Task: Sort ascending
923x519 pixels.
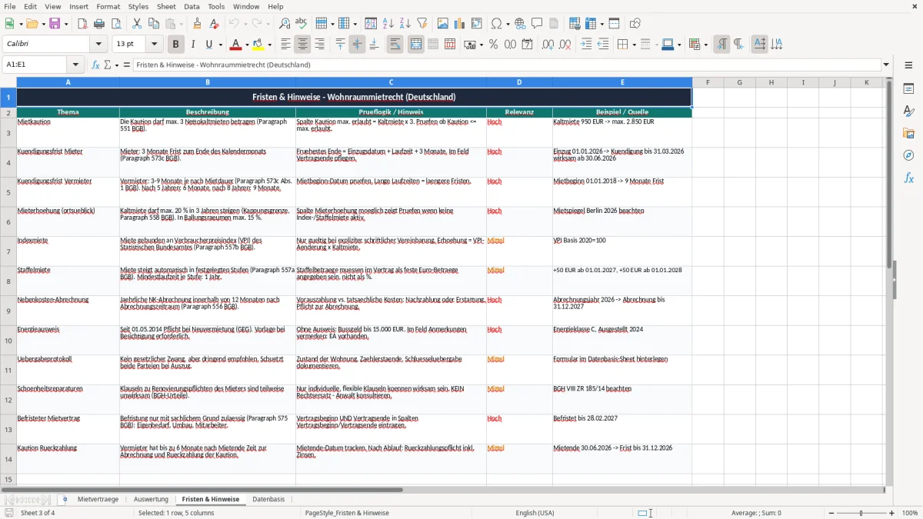Action: tap(388, 24)
